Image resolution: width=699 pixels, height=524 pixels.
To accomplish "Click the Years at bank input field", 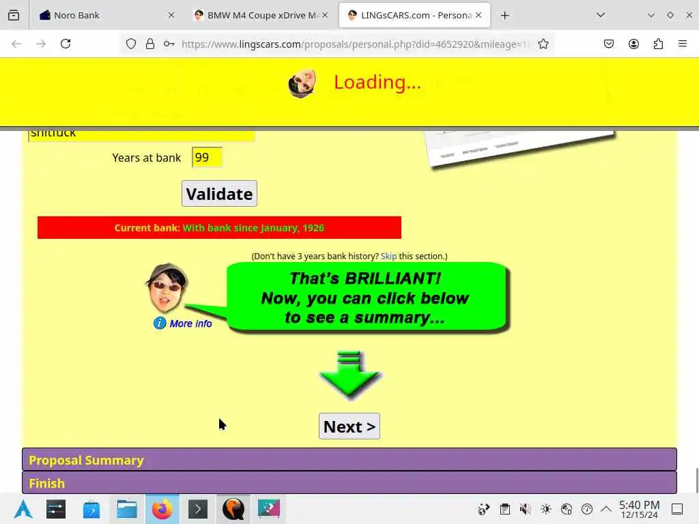I will (x=208, y=158).
